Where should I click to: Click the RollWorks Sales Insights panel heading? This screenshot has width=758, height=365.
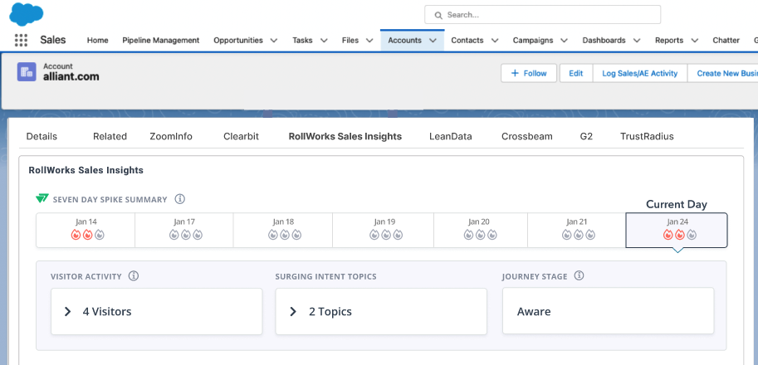(x=86, y=170)
